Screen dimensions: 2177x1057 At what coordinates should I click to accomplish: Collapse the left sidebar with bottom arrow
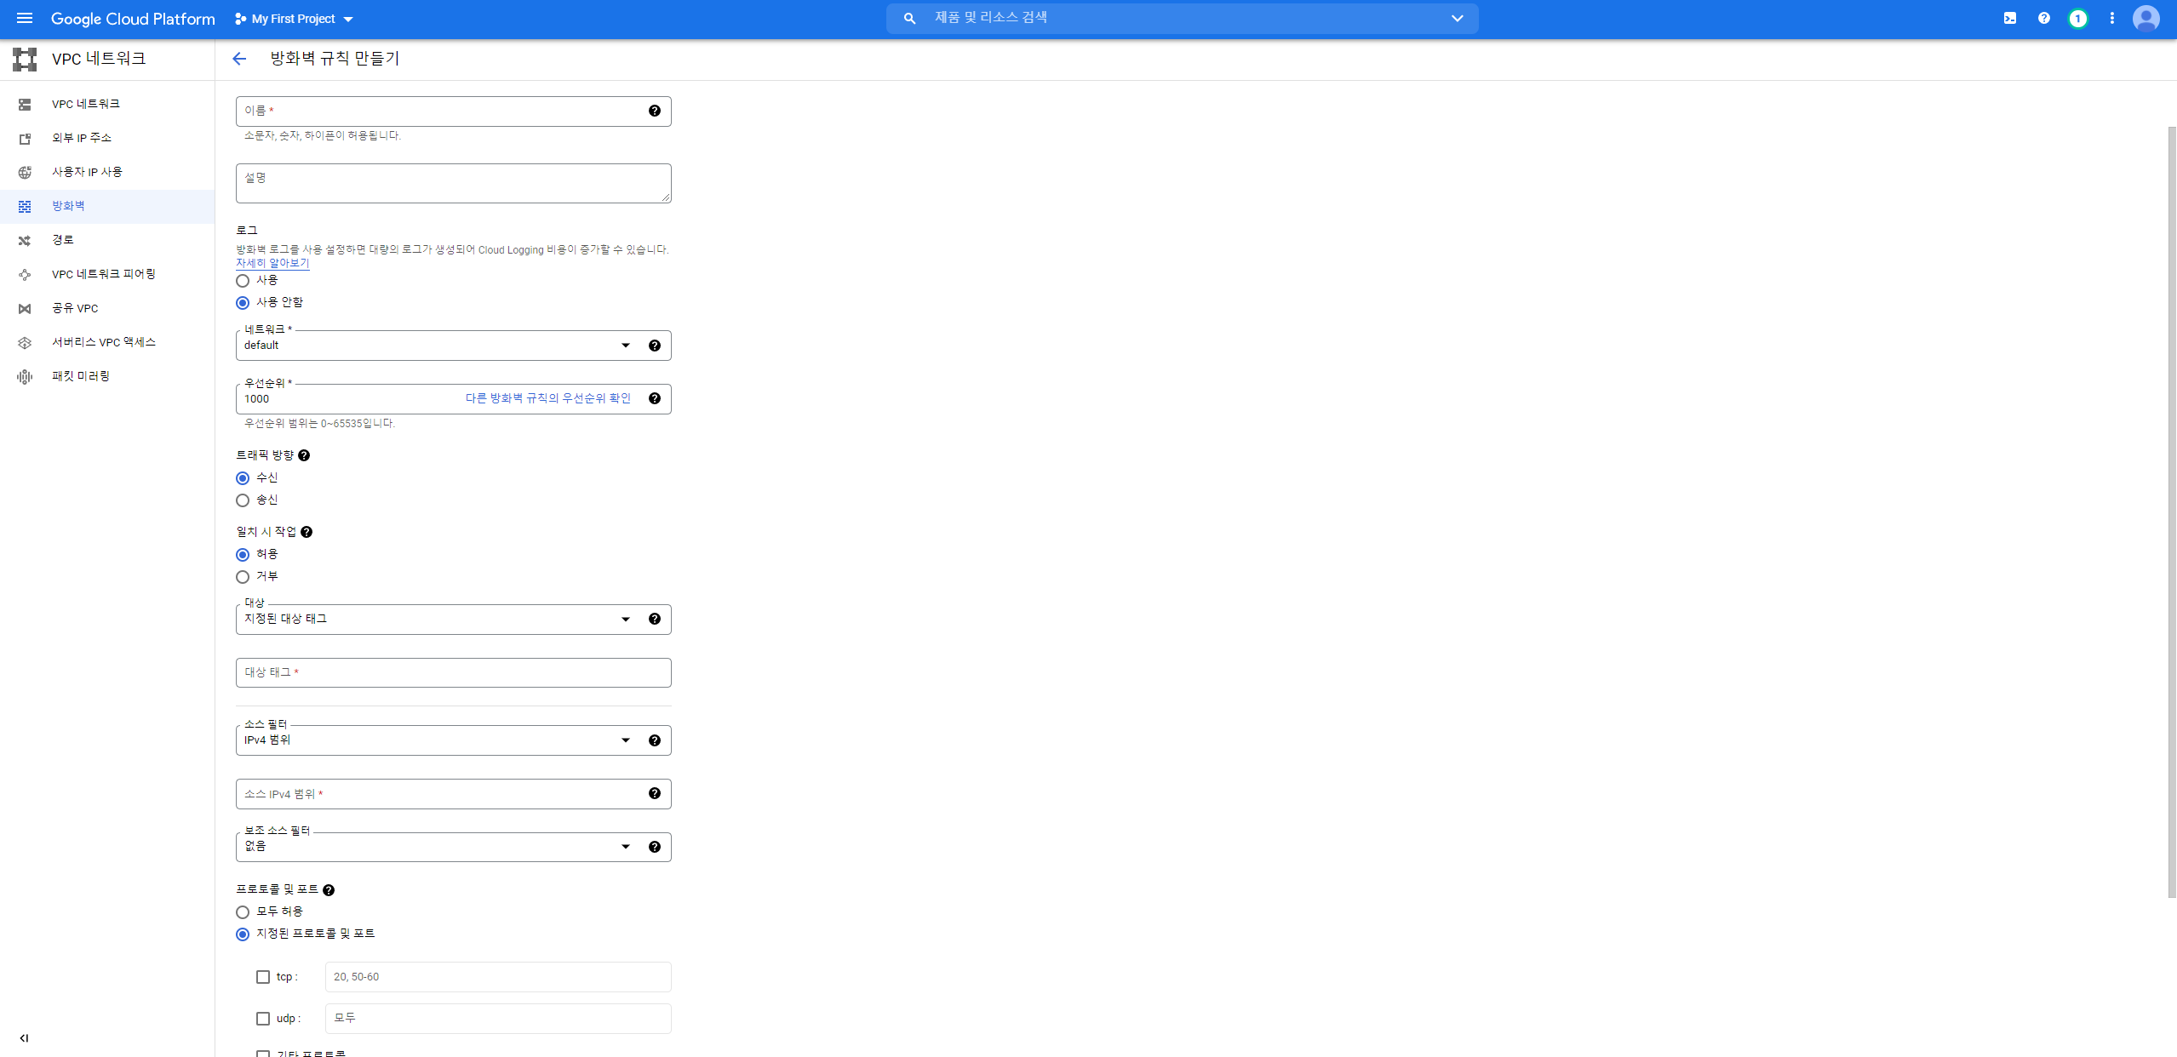(24, 1037)
